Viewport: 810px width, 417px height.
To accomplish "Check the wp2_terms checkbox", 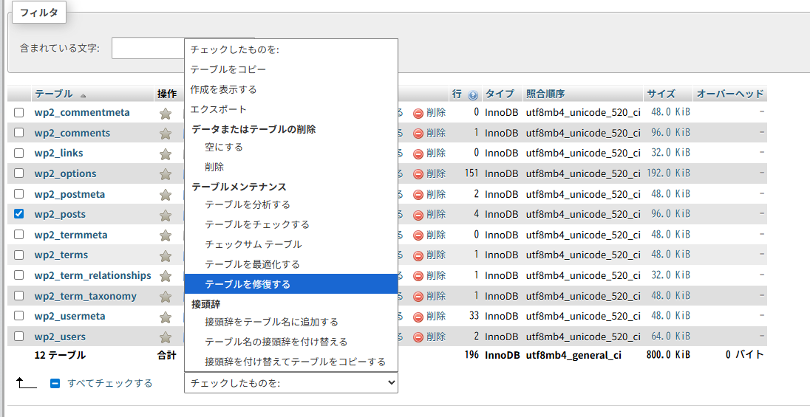I will point(19,255).
